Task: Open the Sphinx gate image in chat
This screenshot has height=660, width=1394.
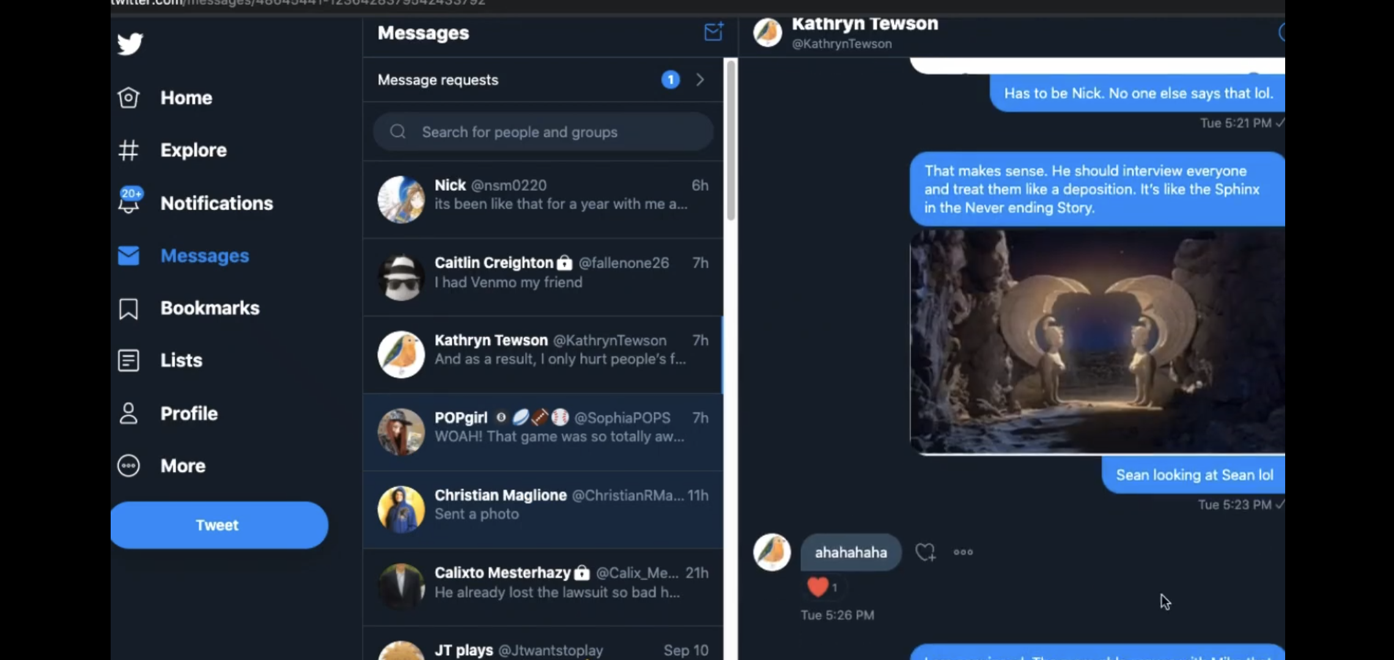Action: point(1097,342)
